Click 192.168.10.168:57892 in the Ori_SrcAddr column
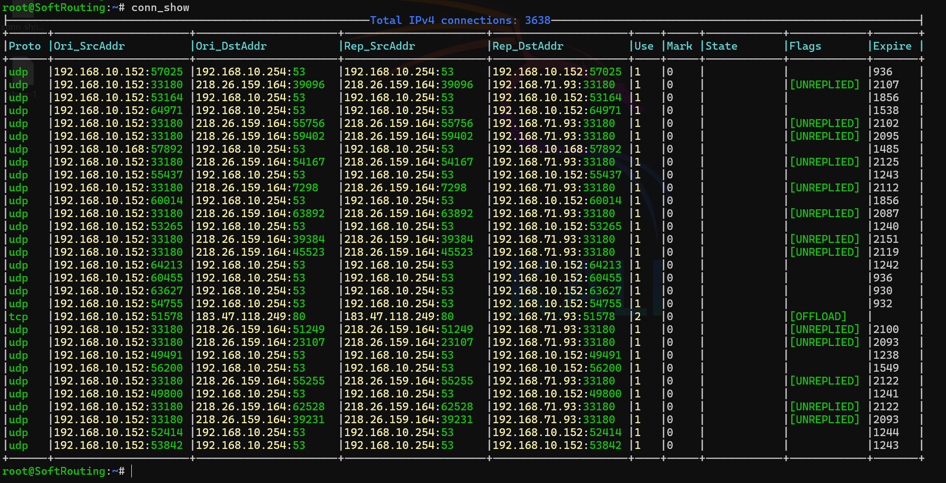Viewport: 946px width, 483px height. coord(118,149)
